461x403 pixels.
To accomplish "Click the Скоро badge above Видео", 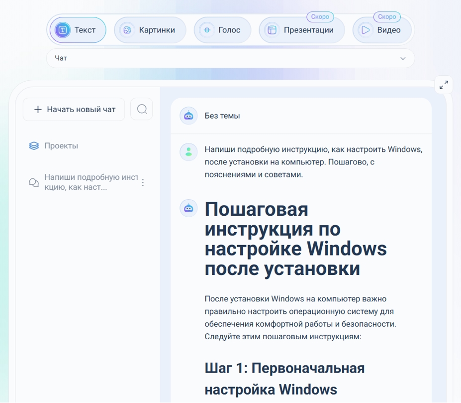I will pyautogui.click(x=387, y=17).
